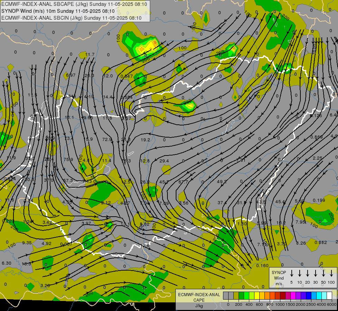Click the 14.4 value on the map

point(108,97)
